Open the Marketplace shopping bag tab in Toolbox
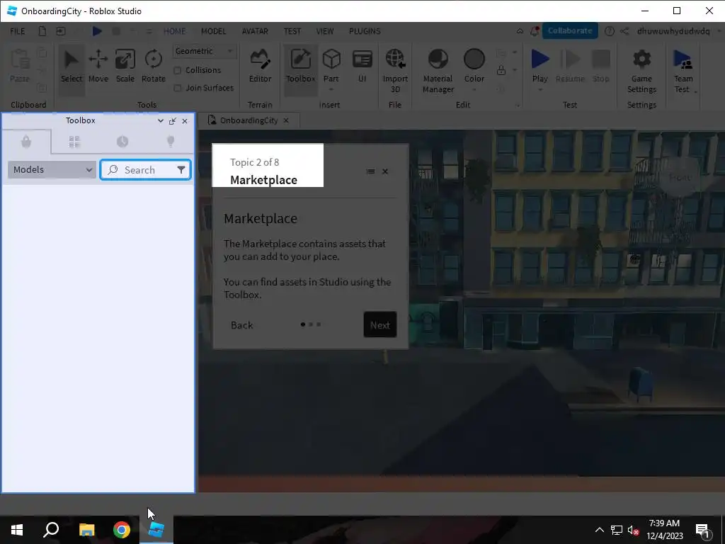This screenshot has width=725, height=544. [x=26, y=142]
